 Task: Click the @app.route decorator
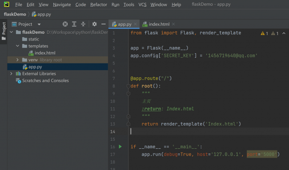pyautogui.click(x=144, y=79)
